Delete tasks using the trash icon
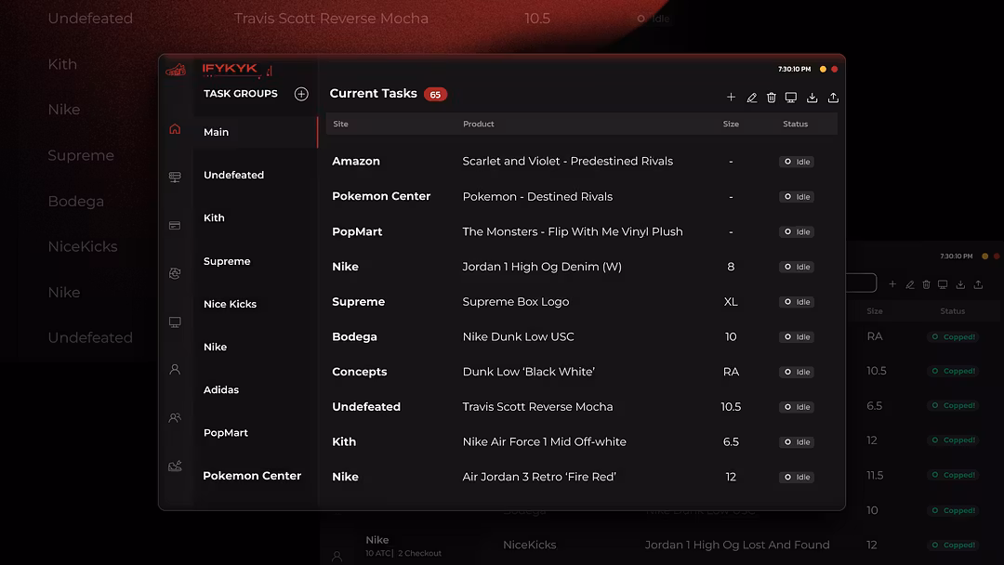The image size is (1004, 565). pos(771,98)
